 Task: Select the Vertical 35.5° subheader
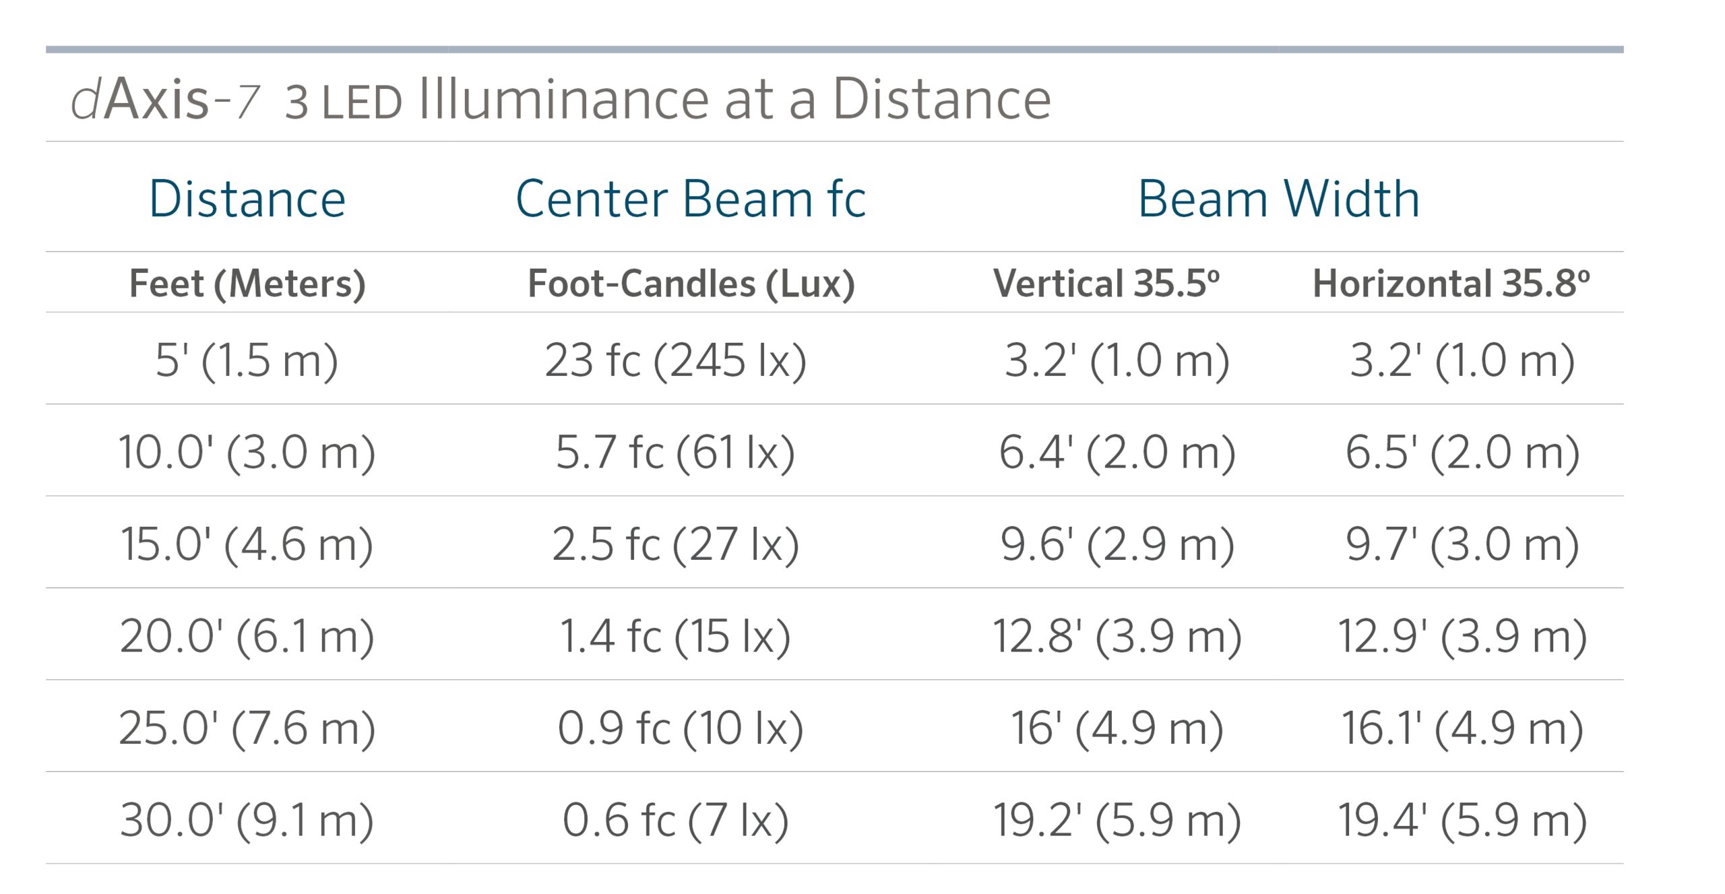(1106, 283)
